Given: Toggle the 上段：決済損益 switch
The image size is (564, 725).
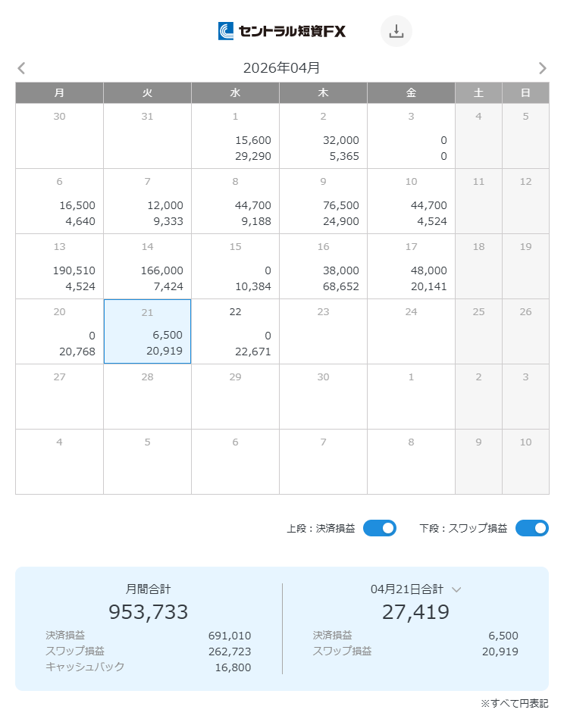Looking at the screenshot, I should point(379,528).
